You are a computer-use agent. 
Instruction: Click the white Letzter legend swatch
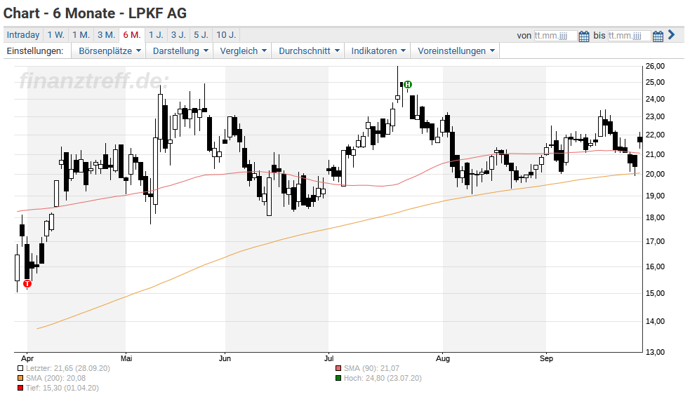point(20,369)
